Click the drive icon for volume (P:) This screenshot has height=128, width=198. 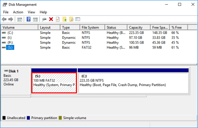4,43
